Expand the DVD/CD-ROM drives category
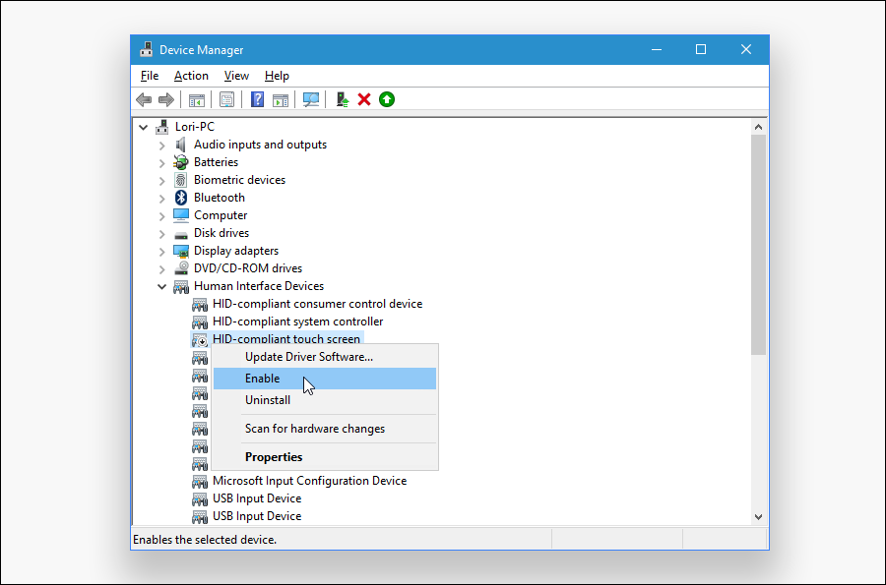The width and height of the screenshot is (886, 585). point(162,269)
